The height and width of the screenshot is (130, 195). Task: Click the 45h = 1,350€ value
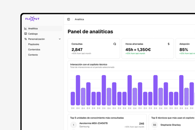(x=138, y=50)
